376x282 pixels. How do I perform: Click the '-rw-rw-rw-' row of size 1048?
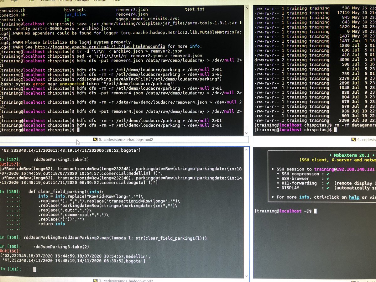(315, 88)
